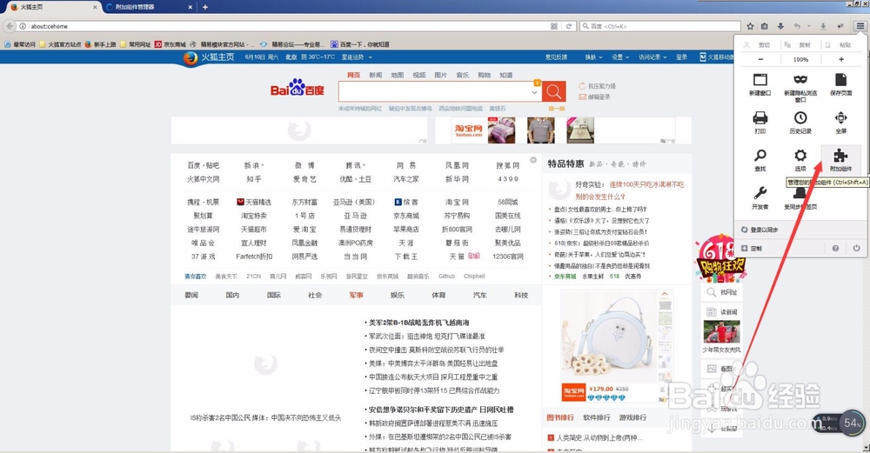Image resolution: width=870 pixels, height=453 pixels.
Task: Open Options (选项) gear icon
Action: [800, 156]
